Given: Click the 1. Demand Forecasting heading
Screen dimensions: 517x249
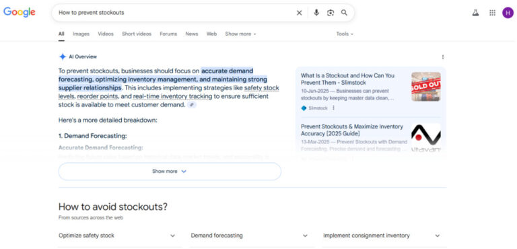Looking at the screenshot, I should [x=93, y=136].
